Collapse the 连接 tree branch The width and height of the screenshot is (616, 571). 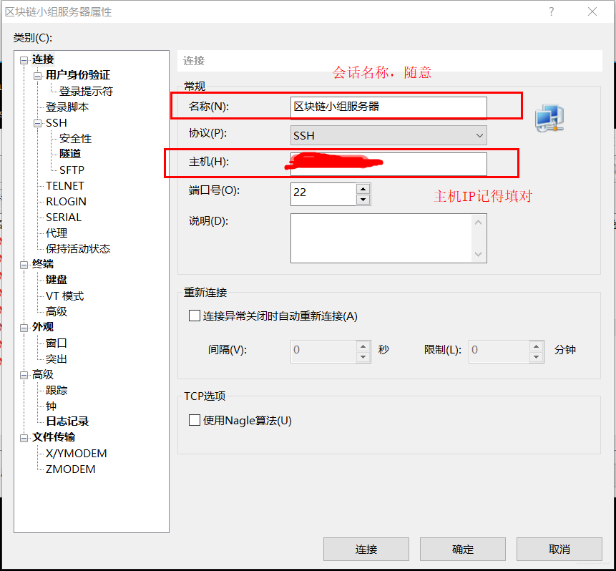point(24,59)
